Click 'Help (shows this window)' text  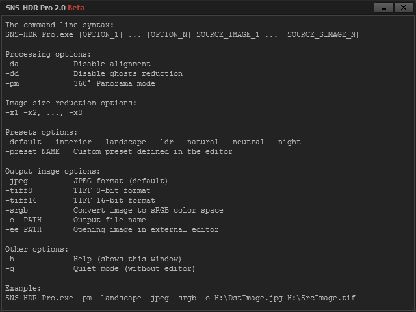coord(127,259)
